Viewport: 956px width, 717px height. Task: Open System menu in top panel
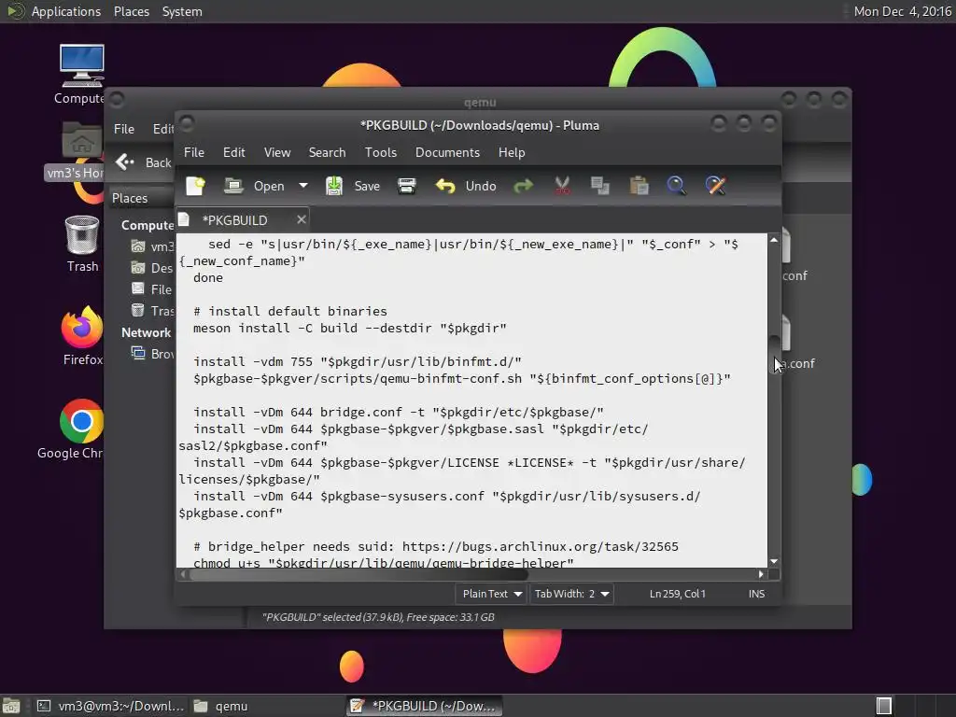[x=182, y=11]
